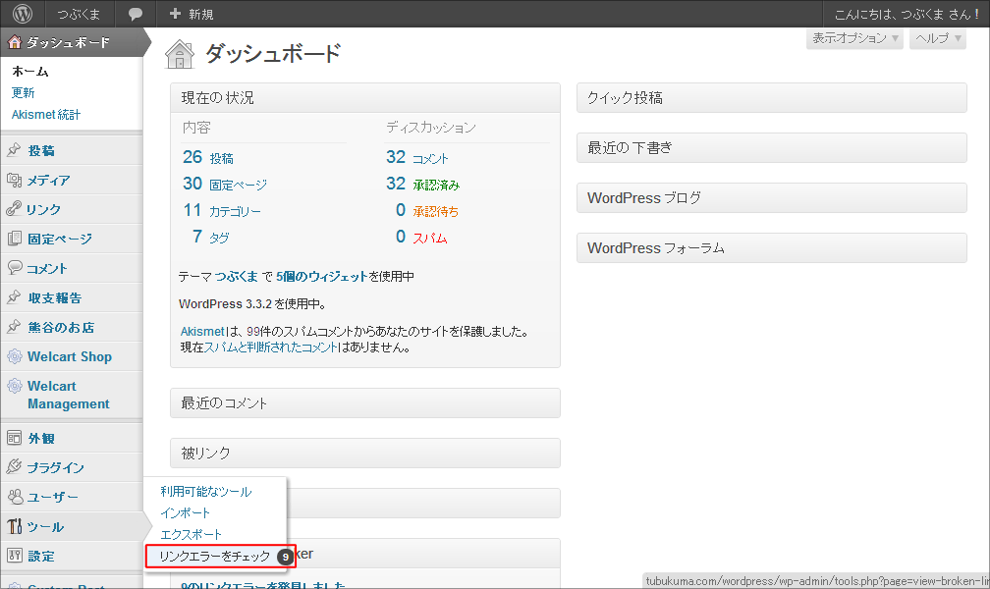Open the 更新 submenu item
Screen dimensions: 990x589
pos(24,93)
